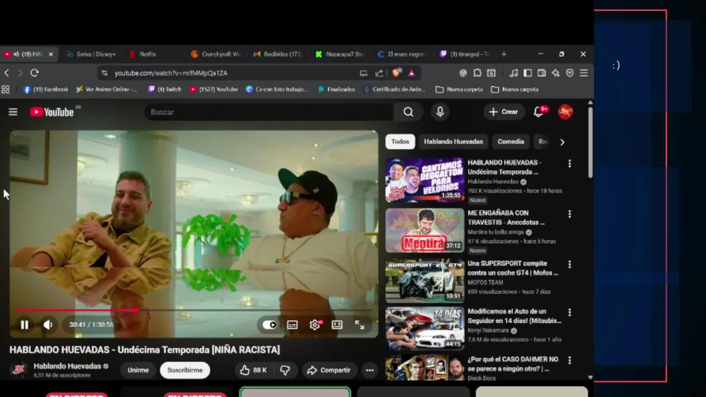
Task: Open the Brave Wallet icon
Action: pyautogui.click(x=542, y=73)
